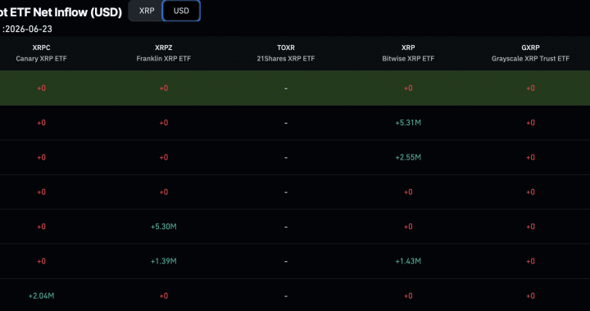Click the Bitwise XRP ETF column name
The image size is (590, 311).
point(408,59)
